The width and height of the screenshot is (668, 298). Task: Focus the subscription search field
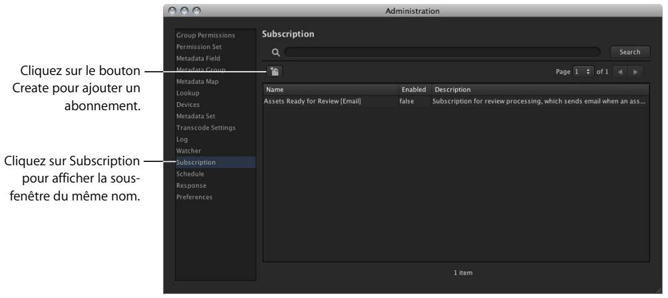pyautogui.click(x=442, y=52)
